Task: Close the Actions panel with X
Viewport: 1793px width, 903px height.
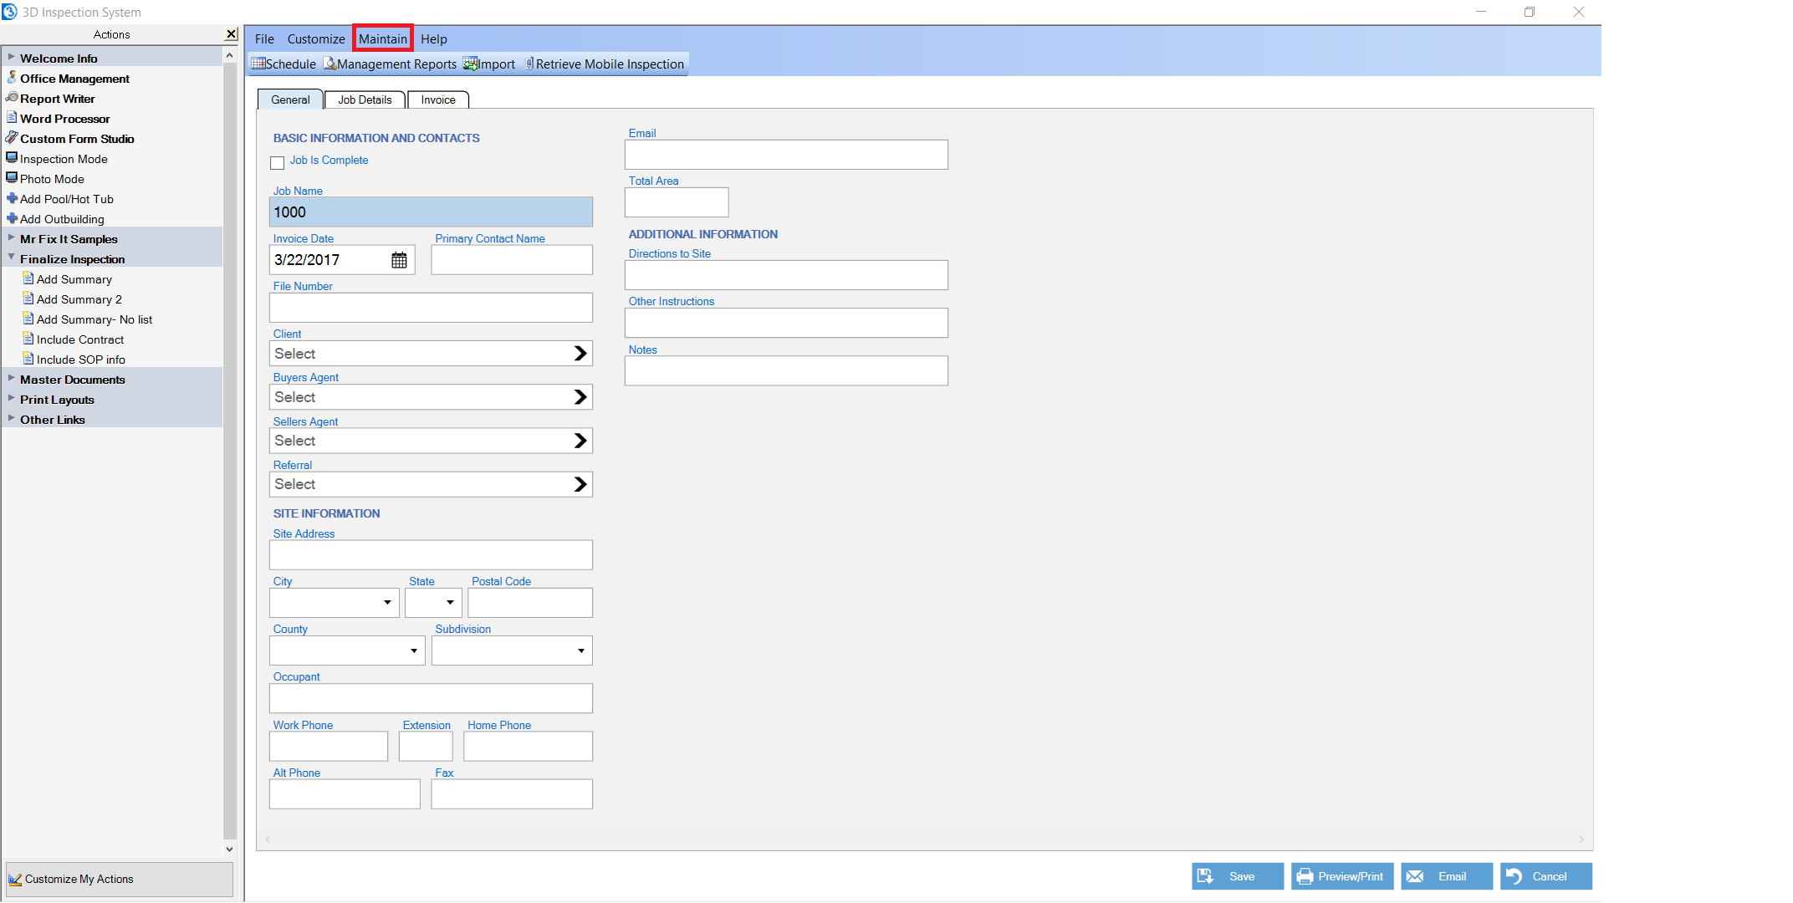Action: tap(231, 34)
